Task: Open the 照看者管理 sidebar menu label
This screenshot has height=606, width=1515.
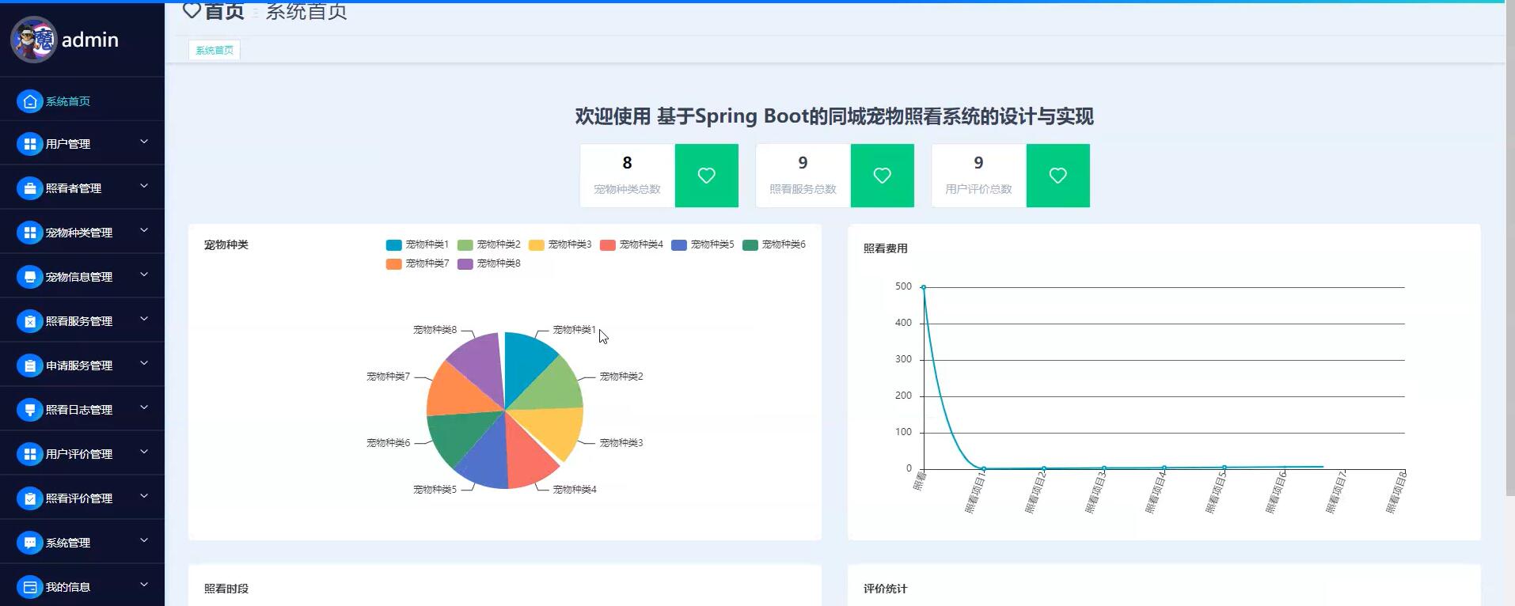Action: (74, 188)
